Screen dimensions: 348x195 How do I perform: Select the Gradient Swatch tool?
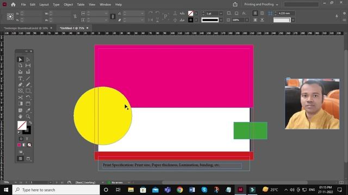coord(20,103)
